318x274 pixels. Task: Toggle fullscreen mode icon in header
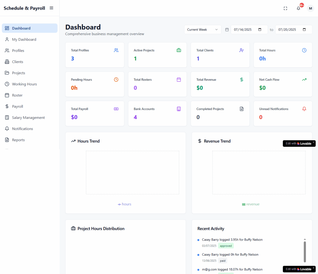tap(285, 8)
